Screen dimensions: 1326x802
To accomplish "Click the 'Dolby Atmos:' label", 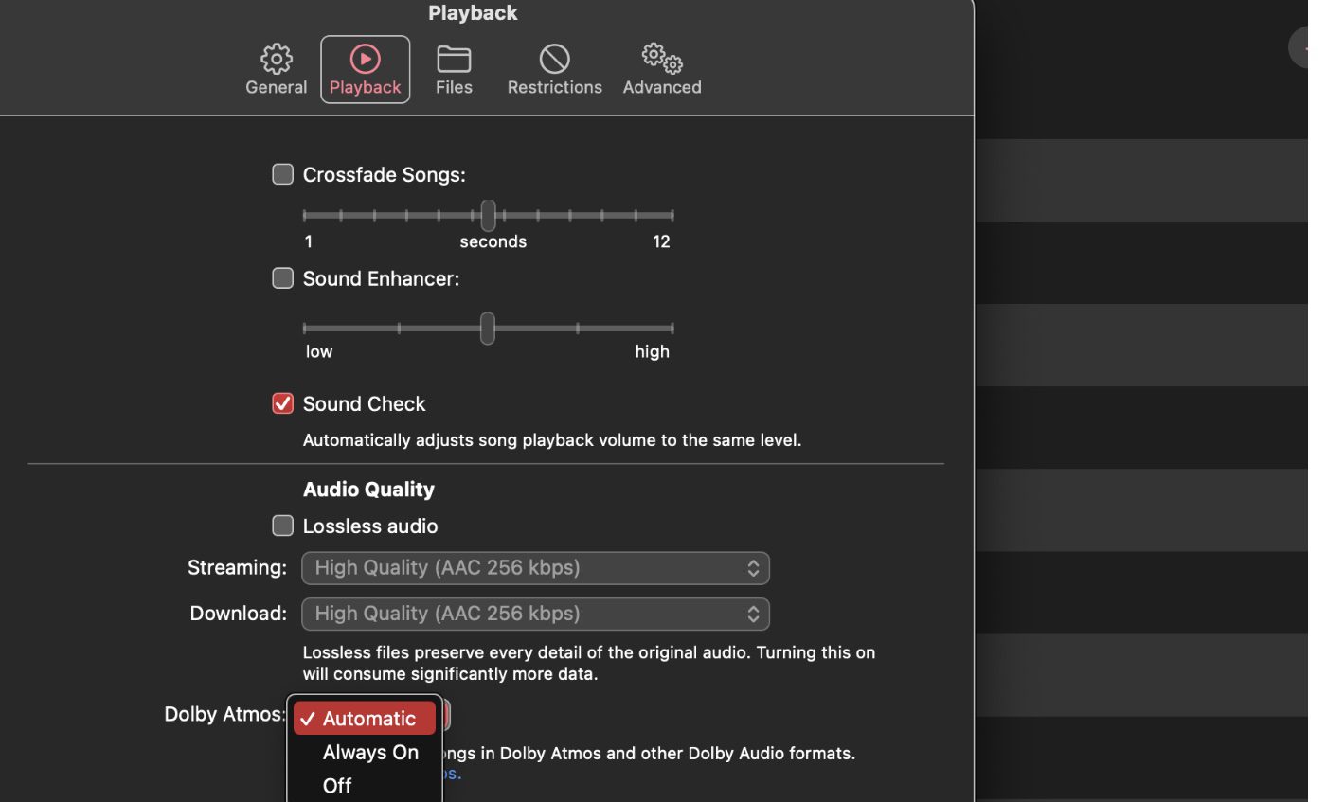I will point(224,714).
